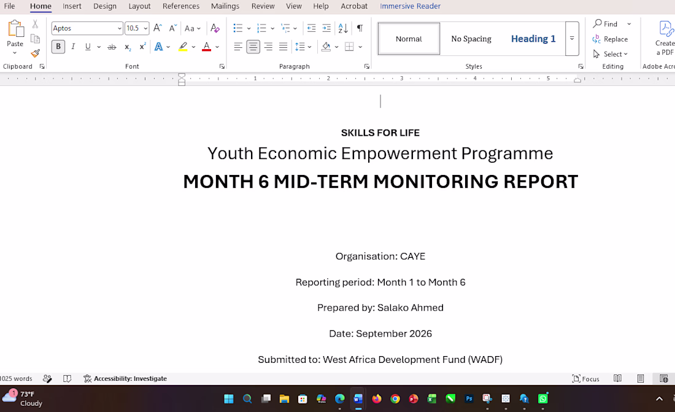Click the Paste clipboard icon

point(15,29)
